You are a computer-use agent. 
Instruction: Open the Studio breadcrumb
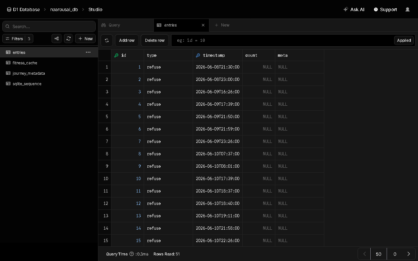pos(95,9)
